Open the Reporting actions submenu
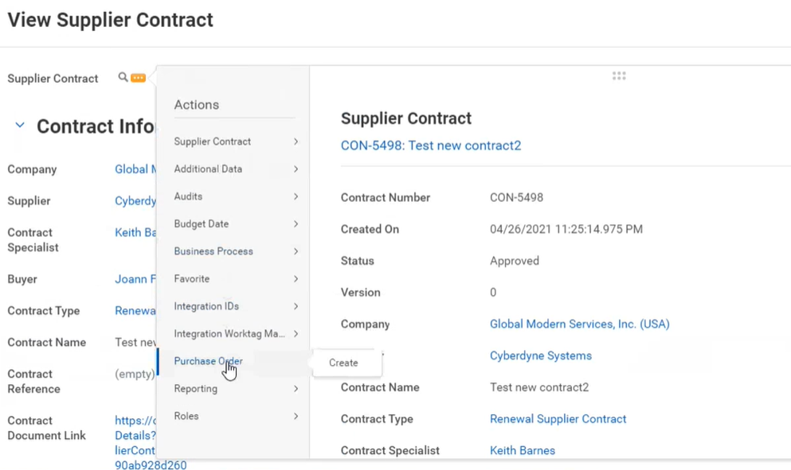 [x=196, y=389]
